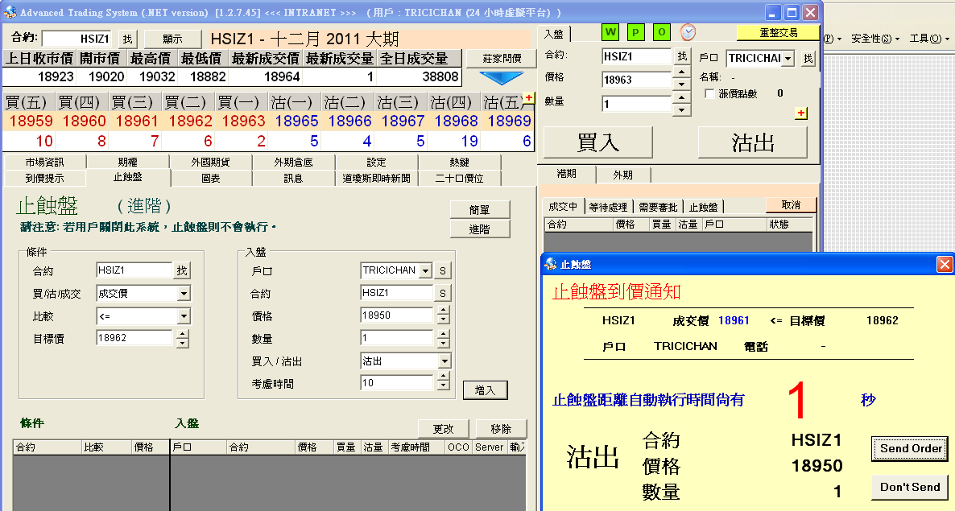This screenshot has width=955, height=511.
Task: Click the large 買入 buy button
Action: (598, 142)
